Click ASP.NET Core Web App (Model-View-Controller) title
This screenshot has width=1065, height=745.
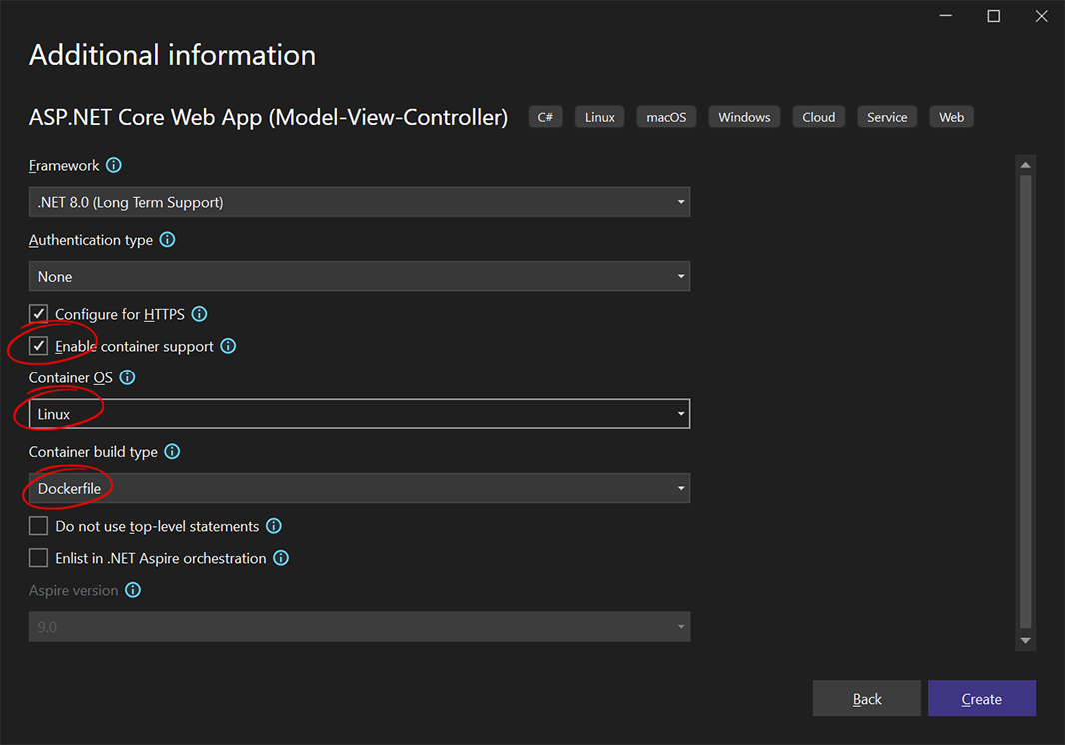269,118
